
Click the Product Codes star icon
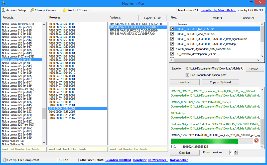pyautogui.click(x=65, y=10)
